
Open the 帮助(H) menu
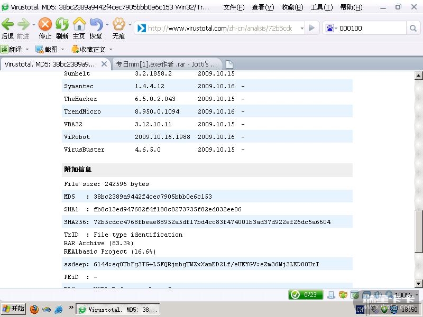point(351,7)
